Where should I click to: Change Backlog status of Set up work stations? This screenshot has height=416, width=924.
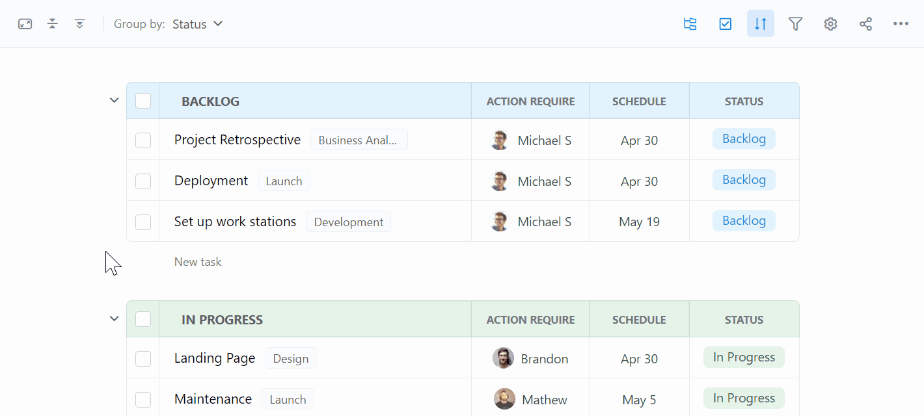point(744,221)
